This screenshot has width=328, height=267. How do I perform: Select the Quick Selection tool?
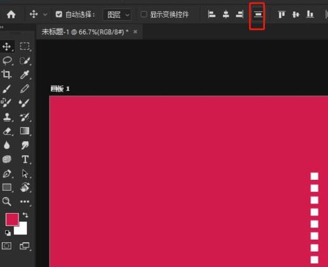point(25,60)
